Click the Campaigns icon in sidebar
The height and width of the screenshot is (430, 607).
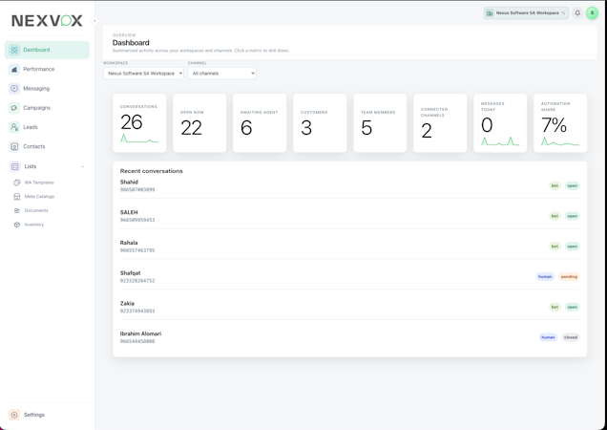click(x=14, y=108)
